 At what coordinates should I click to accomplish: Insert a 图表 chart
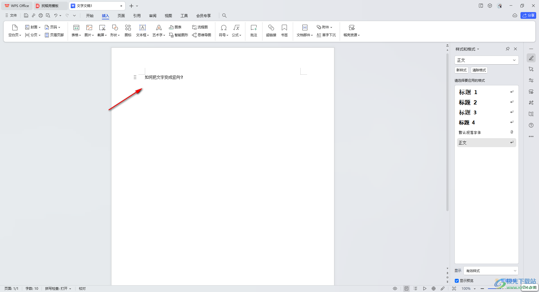pos(175,27)
